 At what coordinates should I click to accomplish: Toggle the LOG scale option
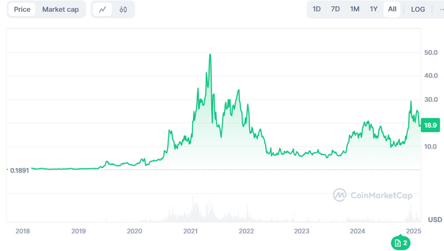pyautogui.click(x=418, y=9)
